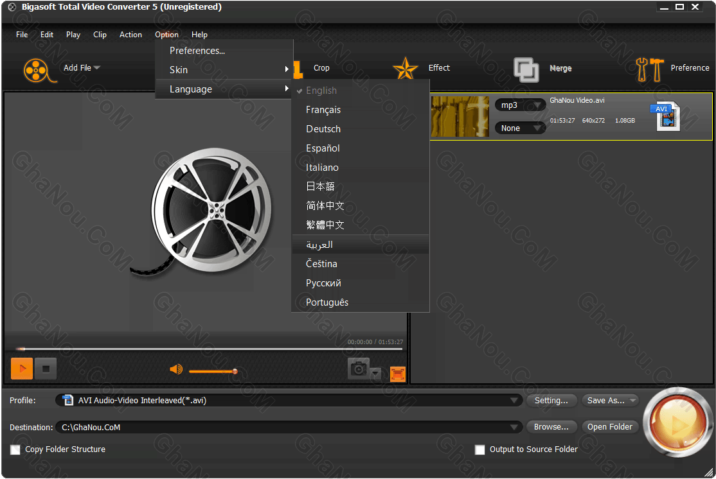Image resolution: width=716 pixels, height=479 pixels.
Task: Click the Bigasoft title bar app icon
Action: click(12, 7)
